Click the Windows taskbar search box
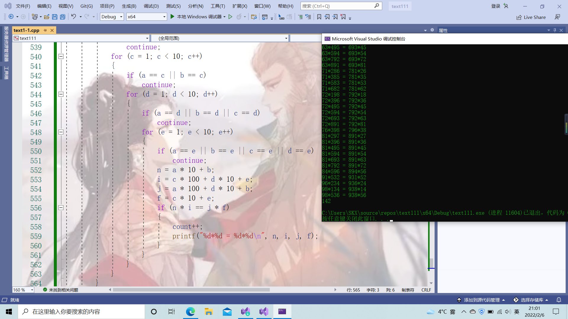 tap(81, 312)
